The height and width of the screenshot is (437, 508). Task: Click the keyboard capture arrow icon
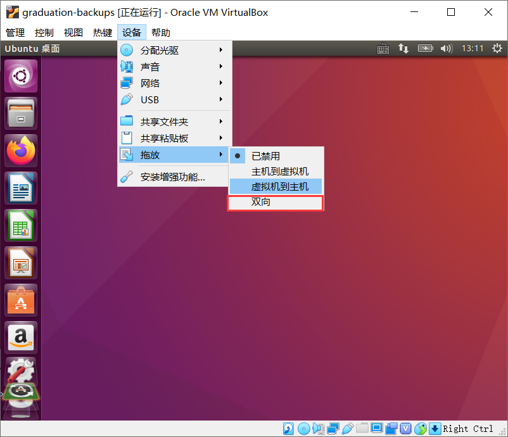(x=435, y=429)
